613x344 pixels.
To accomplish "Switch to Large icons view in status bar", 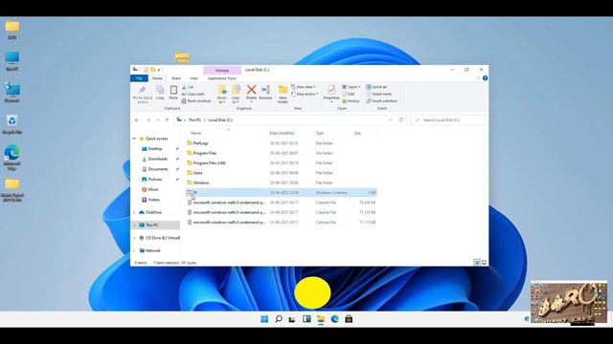I will [484, 263].
